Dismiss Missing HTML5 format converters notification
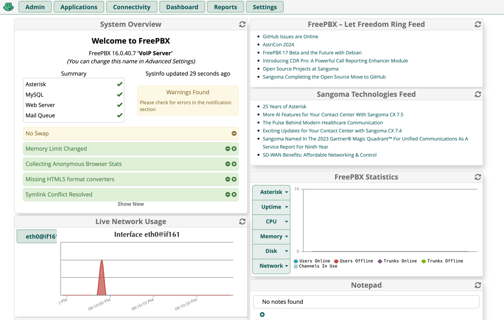Screen dimensions: 504x320 [234, 179]
